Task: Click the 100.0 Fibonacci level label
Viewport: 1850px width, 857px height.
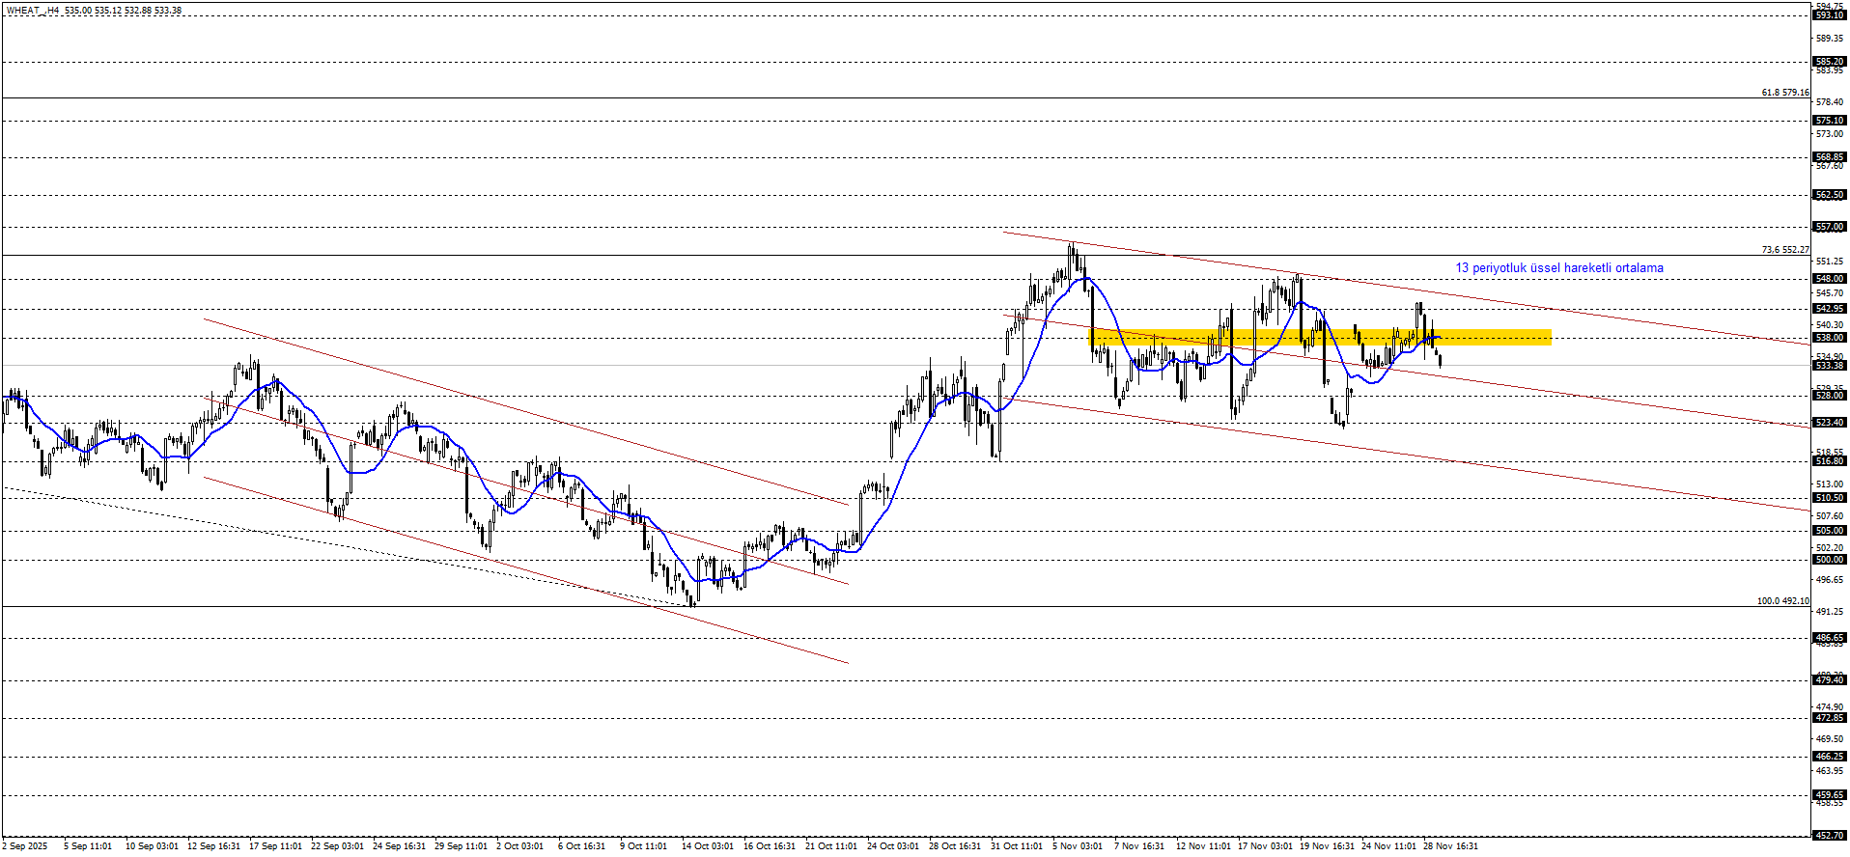Action: (x=1782, y=601)
